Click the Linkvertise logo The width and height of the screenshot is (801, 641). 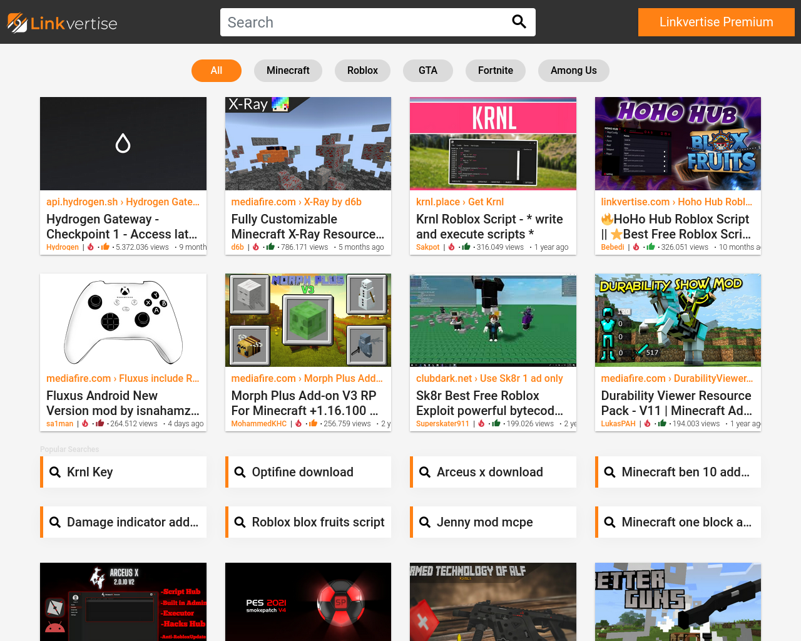pos(62,23)
